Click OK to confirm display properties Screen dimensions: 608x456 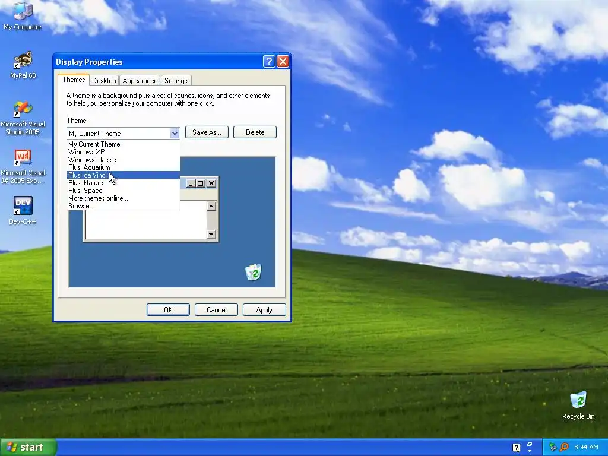[168, 310]
